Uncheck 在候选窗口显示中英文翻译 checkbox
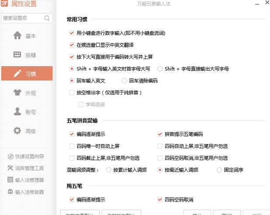The image size is (270, 215). pyautogui.click(x=72, y=45)
